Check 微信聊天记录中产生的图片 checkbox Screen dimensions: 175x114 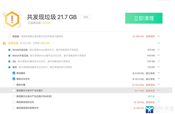click(14, 90)
